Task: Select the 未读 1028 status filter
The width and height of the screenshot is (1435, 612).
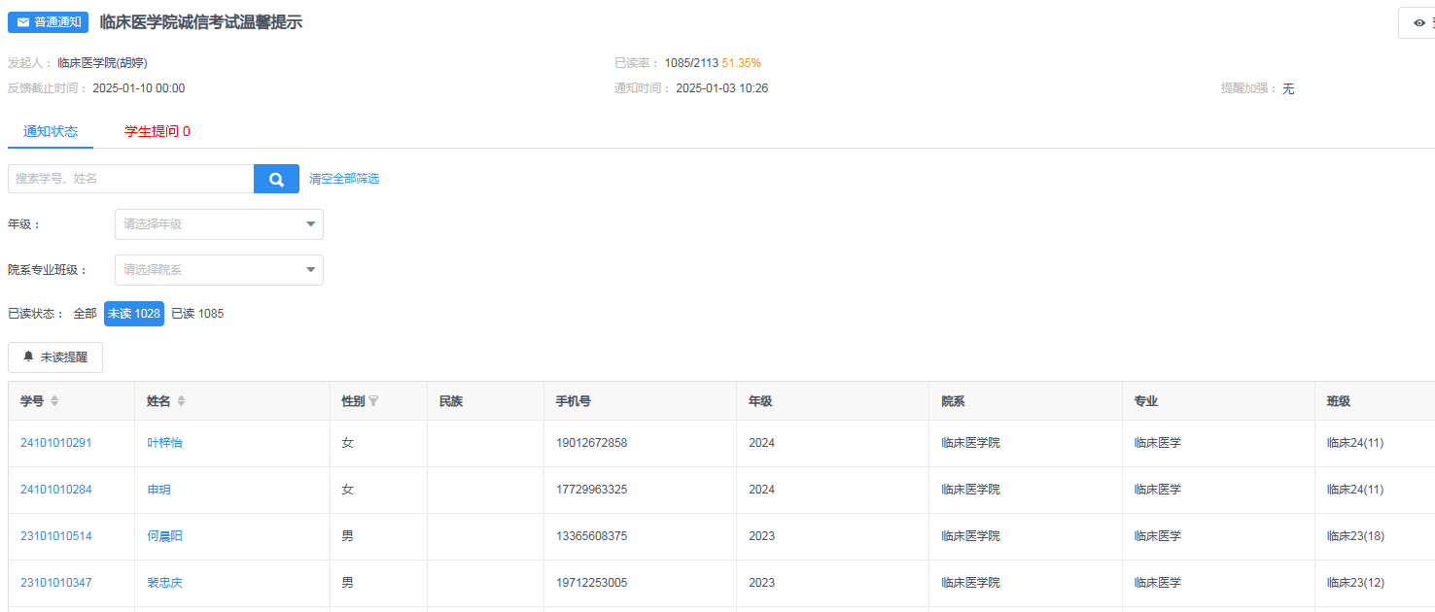Action: point(134,314)
